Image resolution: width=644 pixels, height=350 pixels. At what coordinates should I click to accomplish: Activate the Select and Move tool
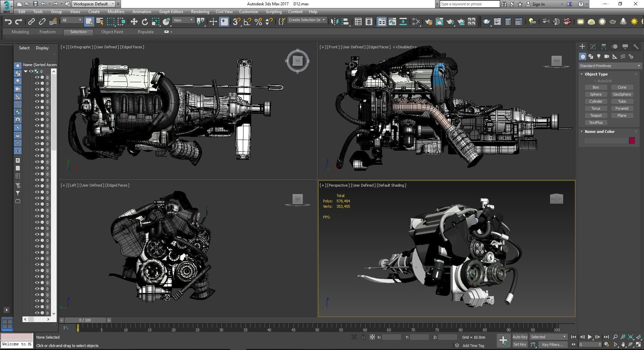pos(134,22)
